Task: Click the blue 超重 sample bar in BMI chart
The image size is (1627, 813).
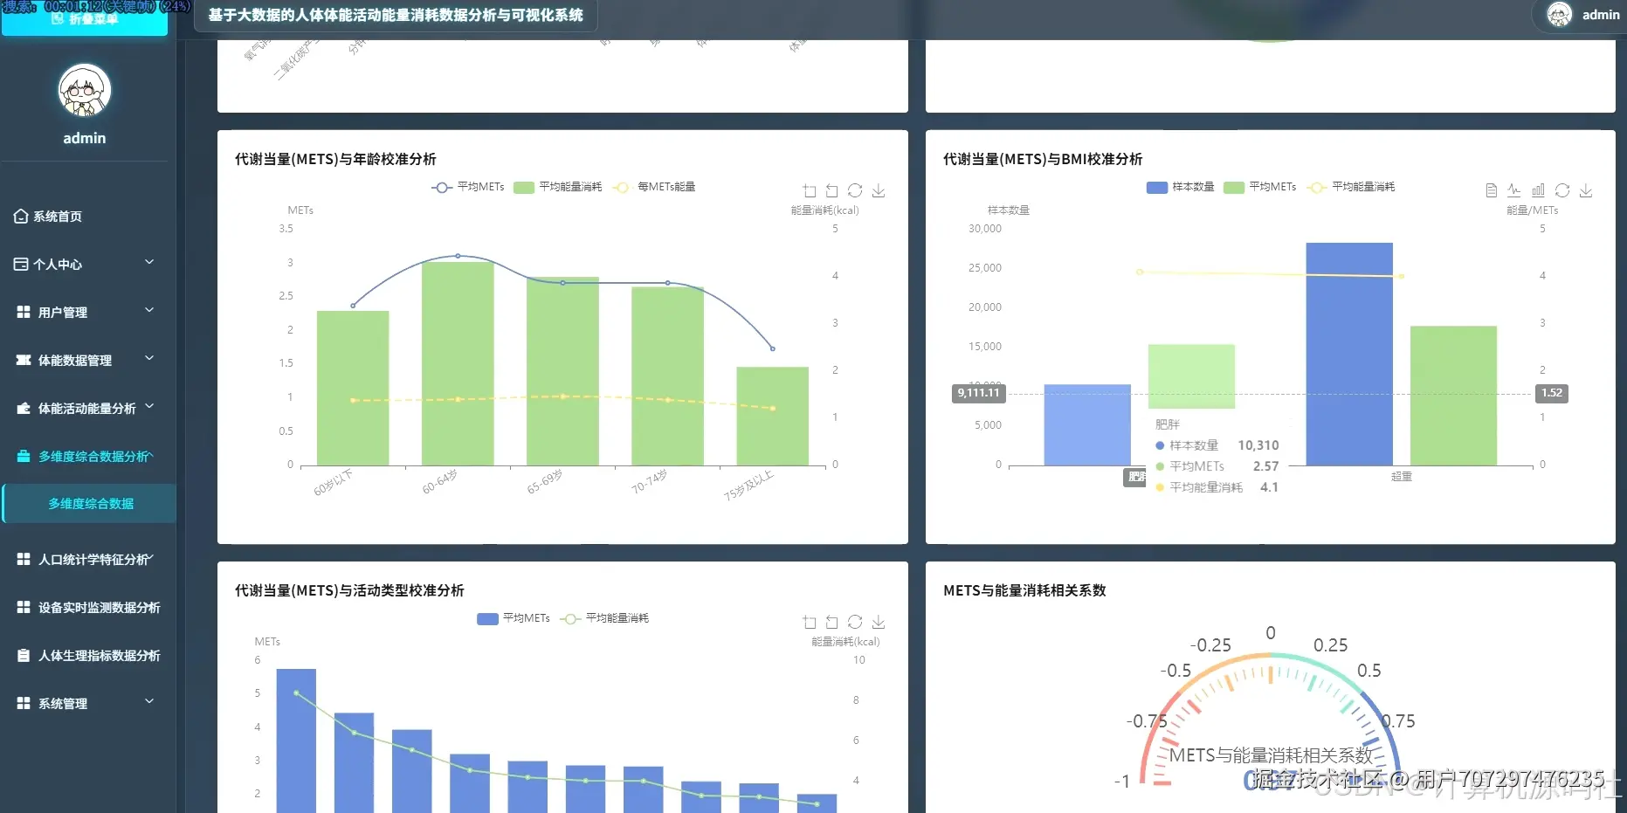Action: tap(1349, 354)
